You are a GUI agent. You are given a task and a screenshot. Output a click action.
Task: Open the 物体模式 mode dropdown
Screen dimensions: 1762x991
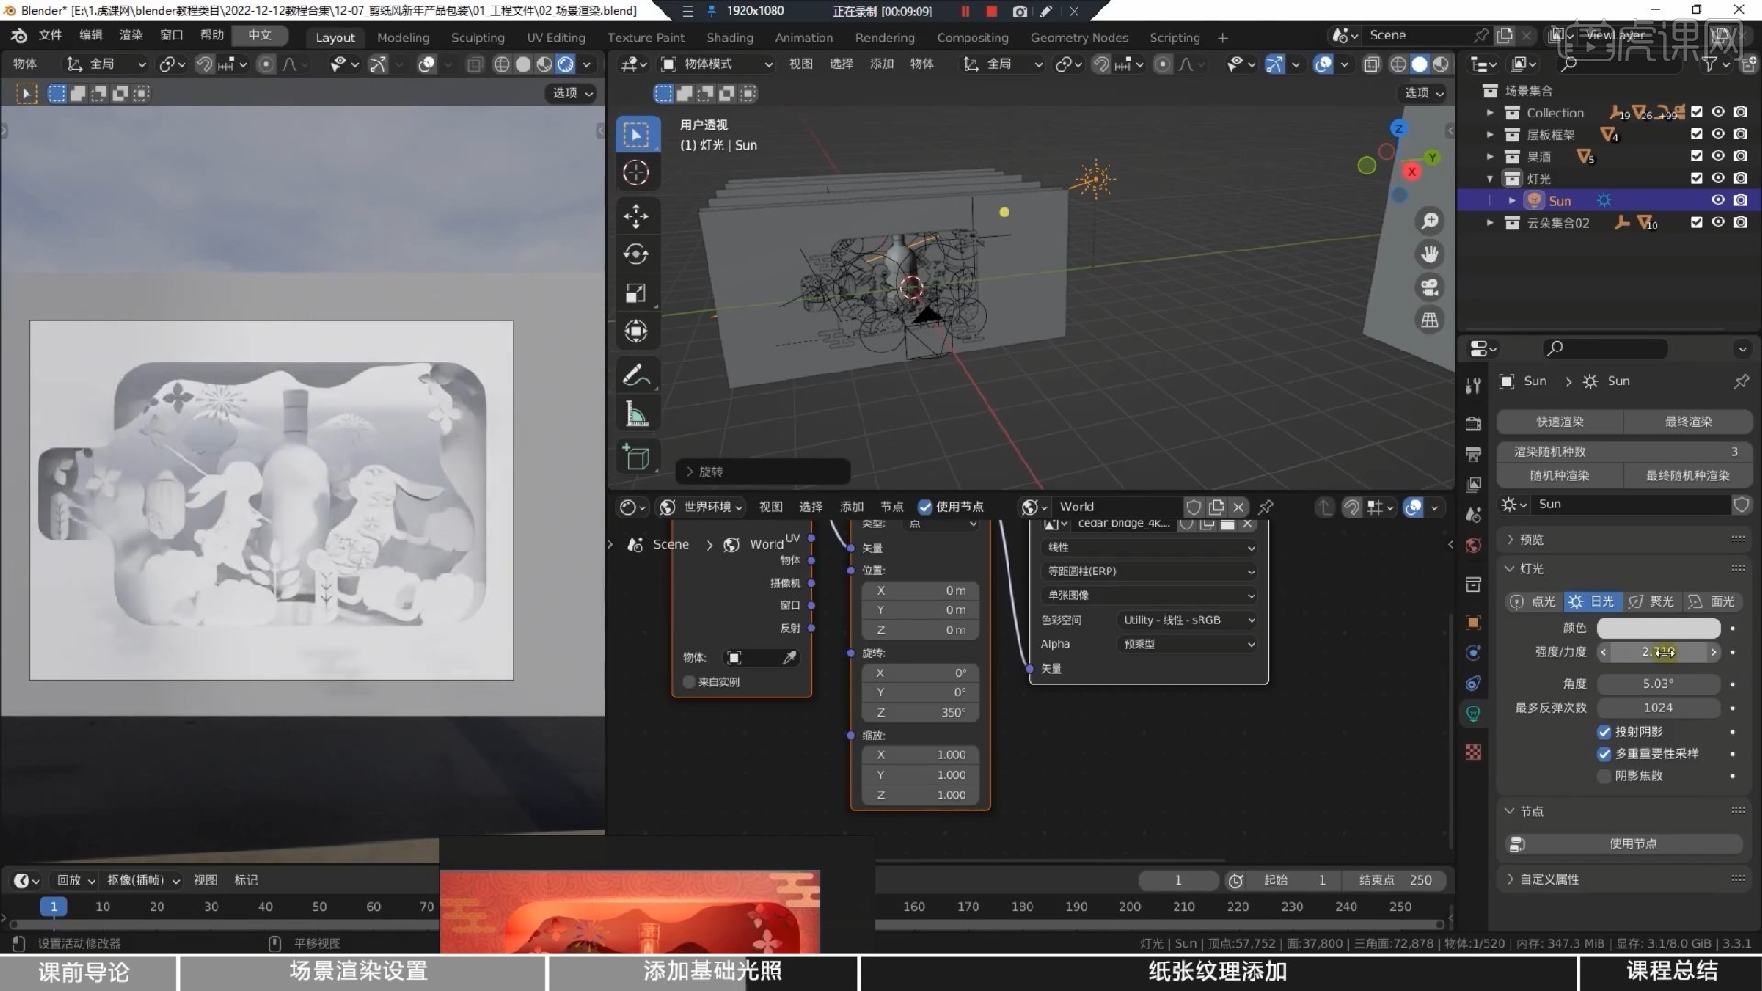pyautogui.click(x=717, y=64)
